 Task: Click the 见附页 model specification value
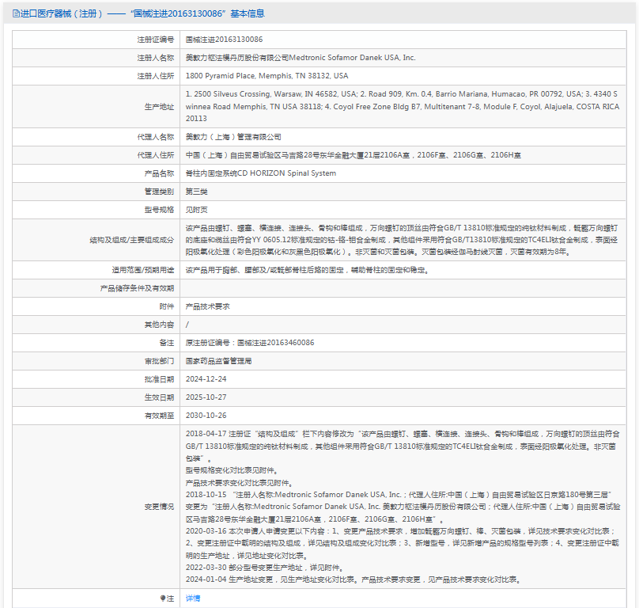coord(197,210)
